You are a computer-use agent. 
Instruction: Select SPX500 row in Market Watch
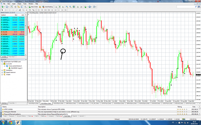[x=13, y=34]
